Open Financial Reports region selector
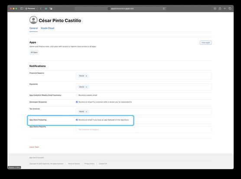The height and width of the screenshot is (179, 241). (x=144, y=76)
